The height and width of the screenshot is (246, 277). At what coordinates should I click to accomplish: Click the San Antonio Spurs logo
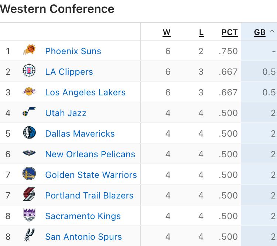coord(29,236)
